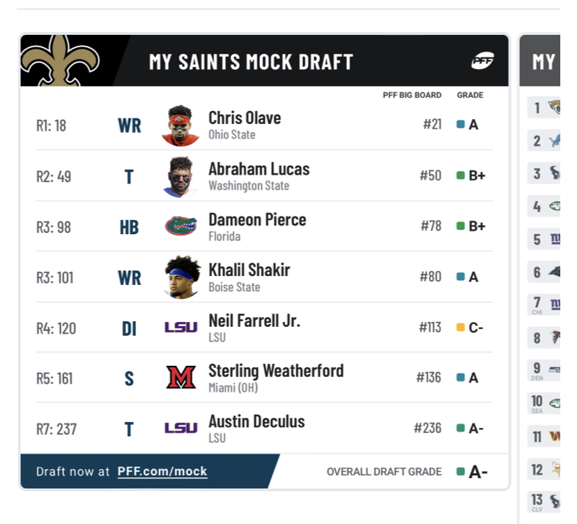This screenshot has height=524, width=577.
Task: Click the Falcons logo at pick 8
Action: (555, 337)
